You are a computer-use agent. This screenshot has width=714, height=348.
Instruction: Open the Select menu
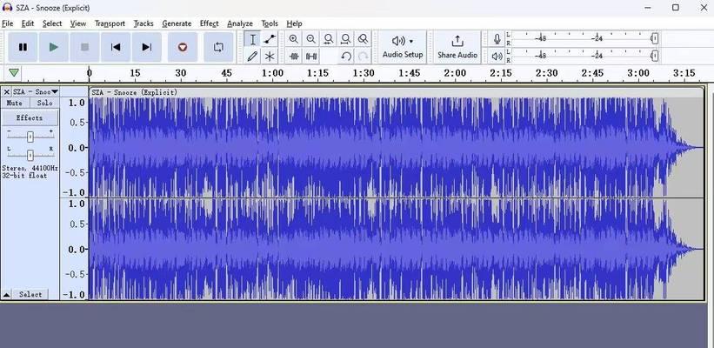52,23
